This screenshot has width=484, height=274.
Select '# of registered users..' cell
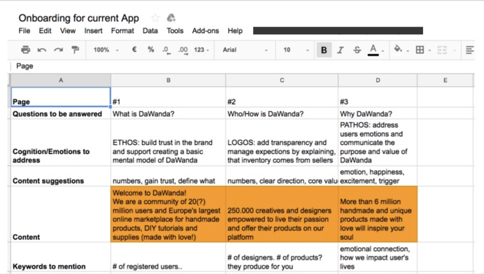(168, 257)
